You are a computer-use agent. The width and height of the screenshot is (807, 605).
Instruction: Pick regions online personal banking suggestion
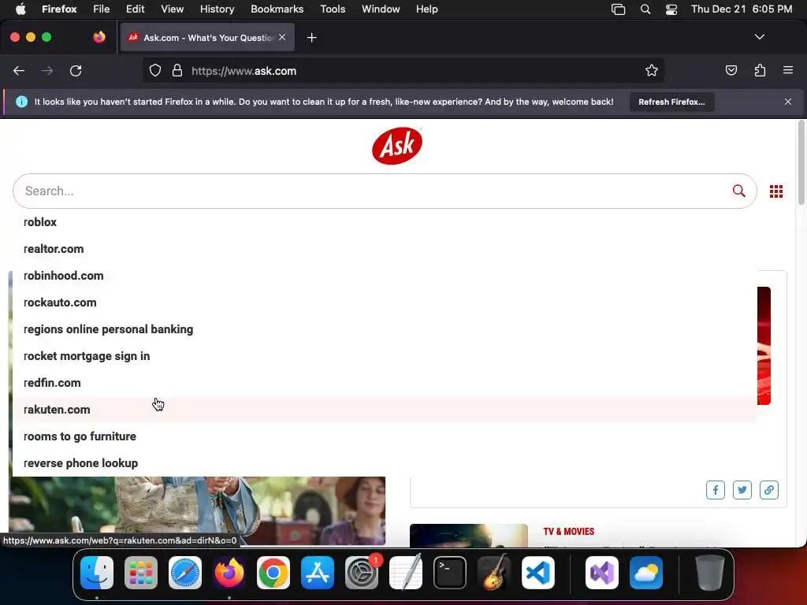pos(385,329)
